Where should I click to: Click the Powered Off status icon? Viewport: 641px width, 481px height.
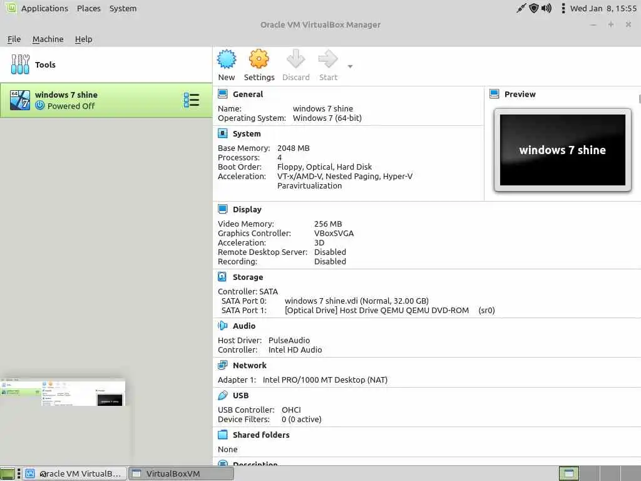pos(39,105)
